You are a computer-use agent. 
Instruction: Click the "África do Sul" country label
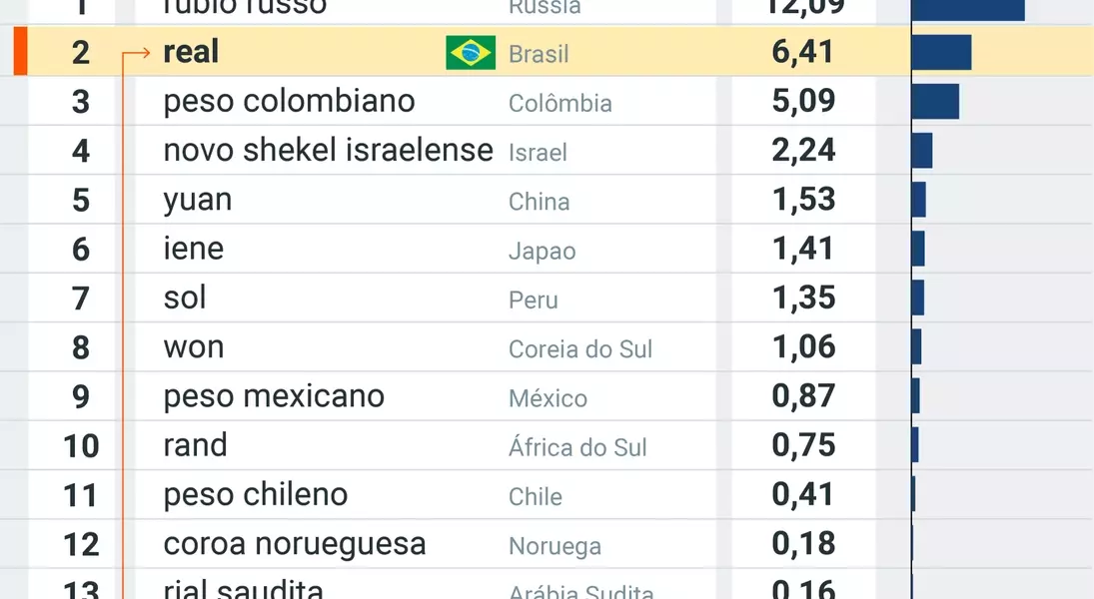click(x=577, y=447)
